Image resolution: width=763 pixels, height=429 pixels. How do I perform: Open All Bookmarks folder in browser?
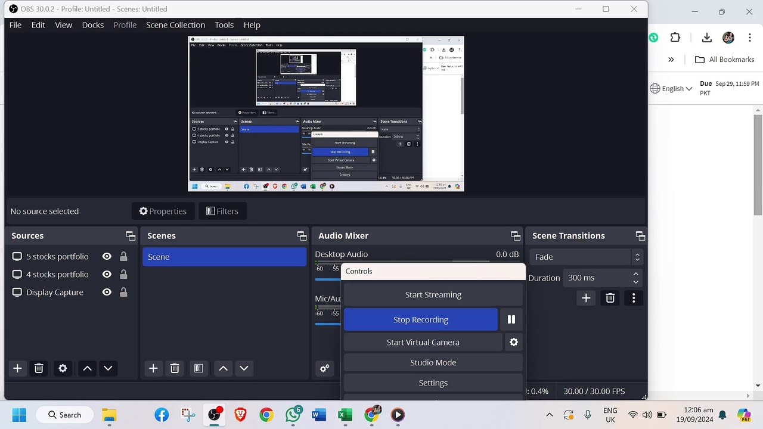click(x=725, y=60)
